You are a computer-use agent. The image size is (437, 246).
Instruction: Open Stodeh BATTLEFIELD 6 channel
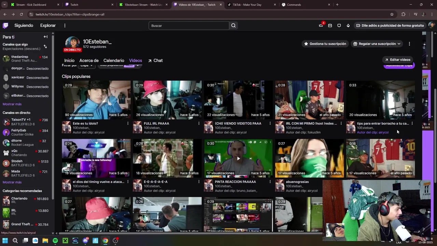tap(25, 163)
